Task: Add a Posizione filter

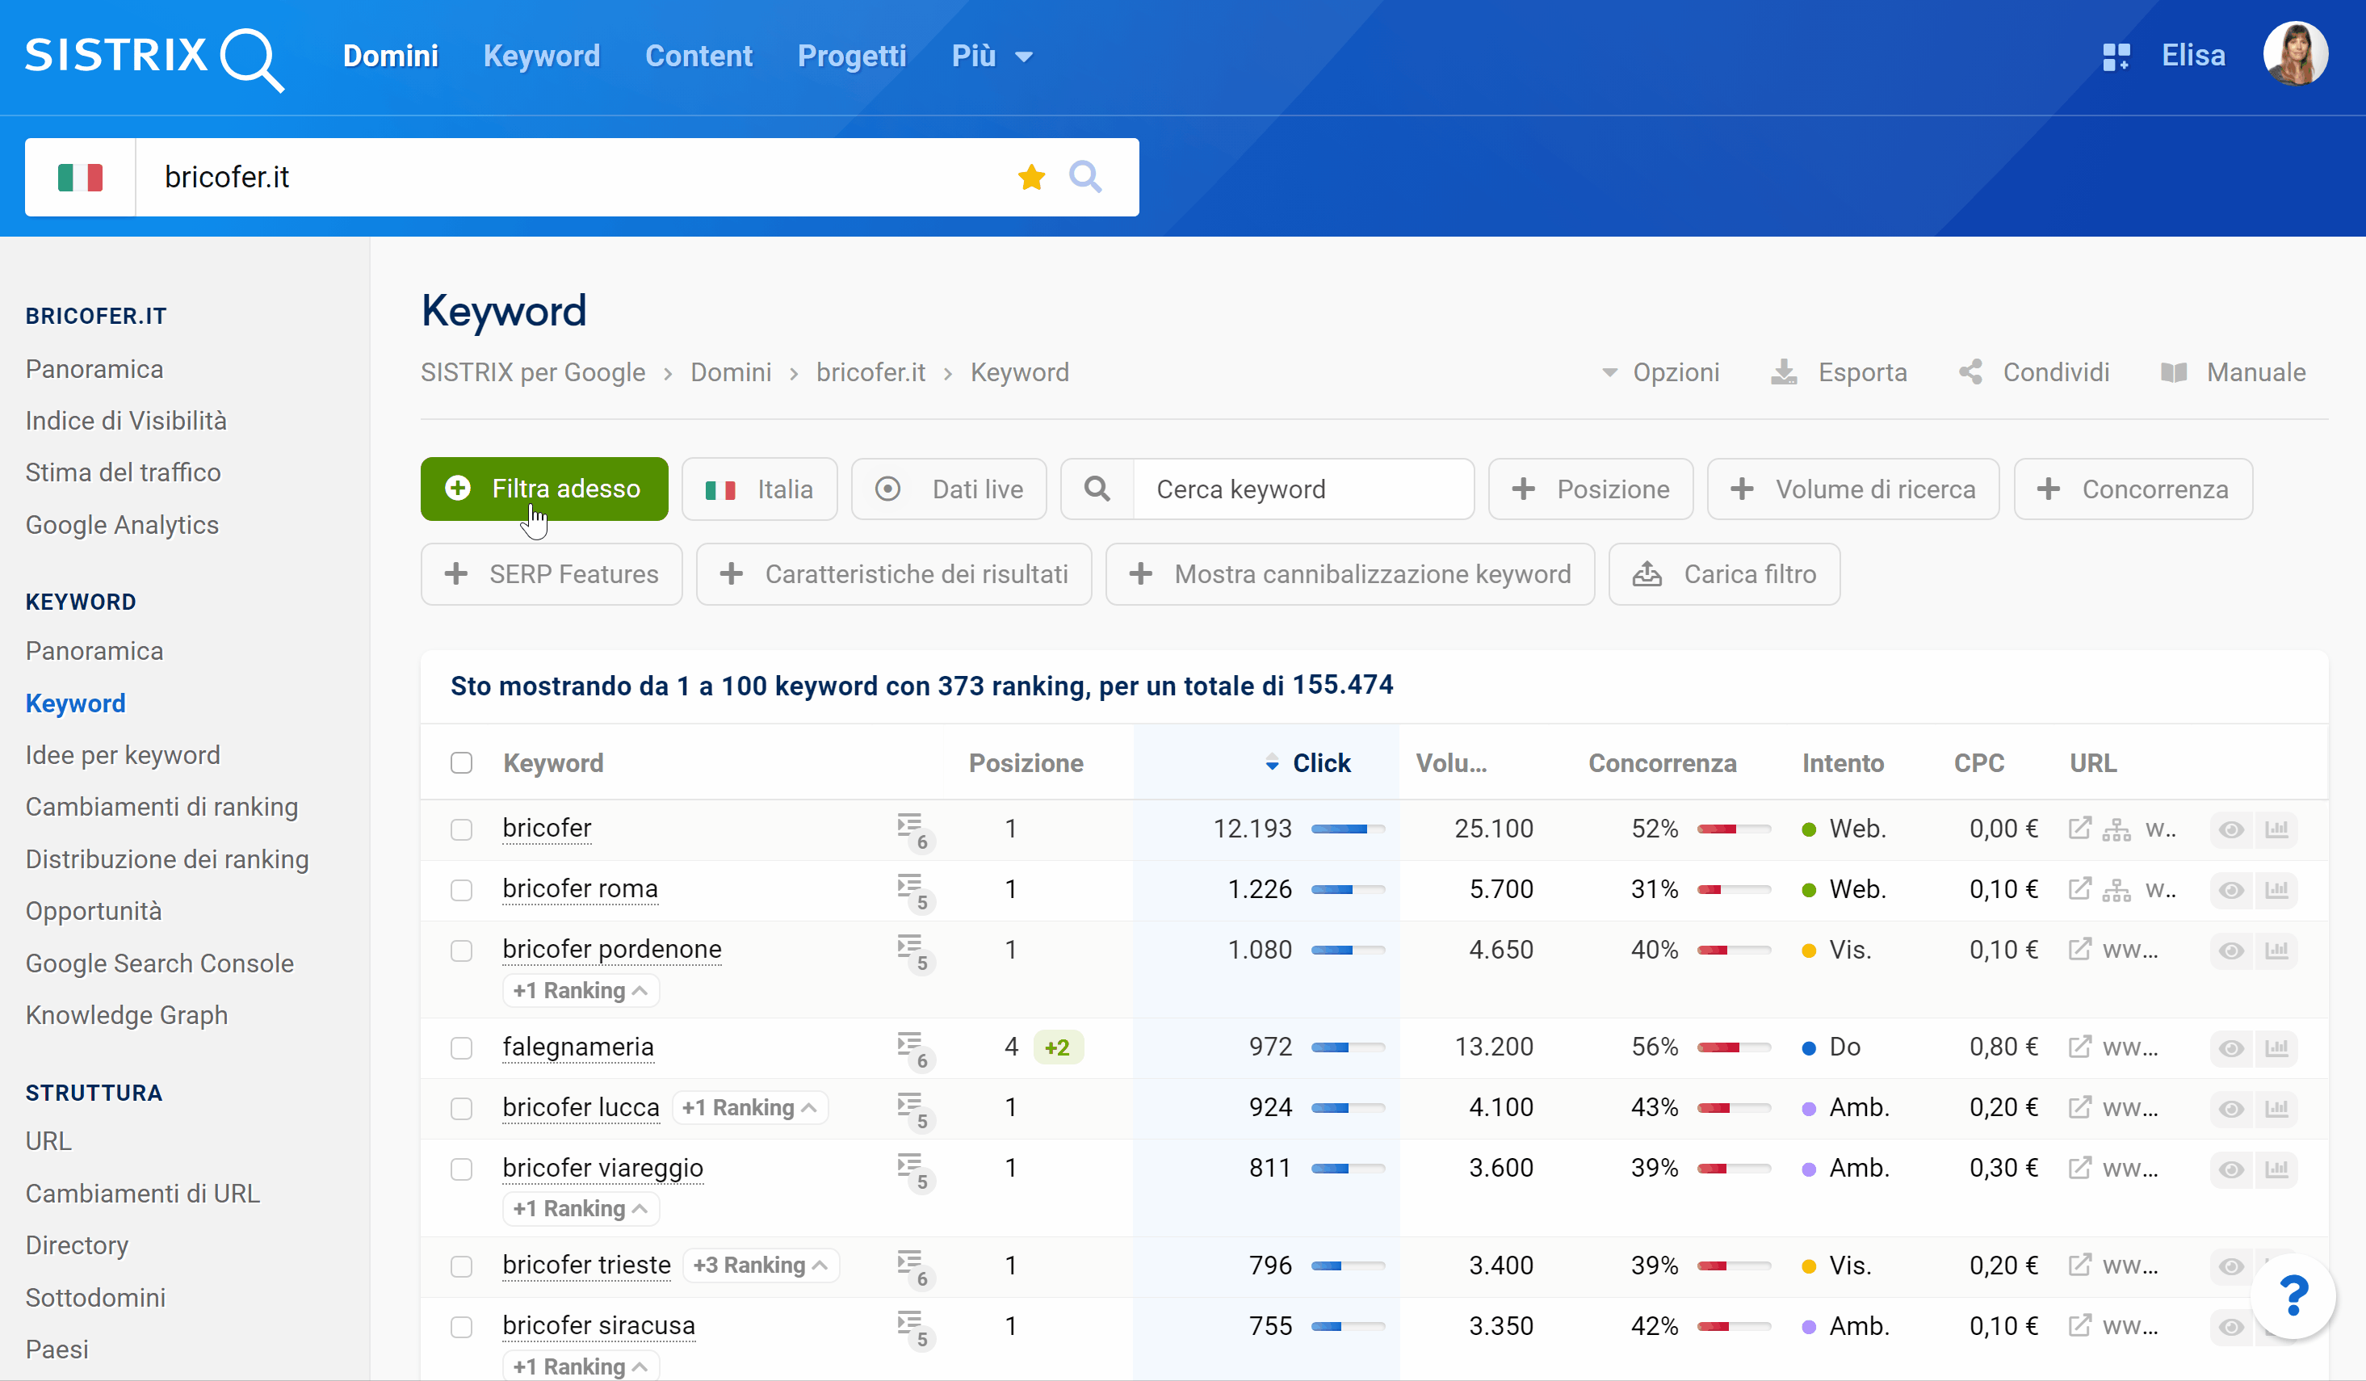Action: coord(1591,489)
